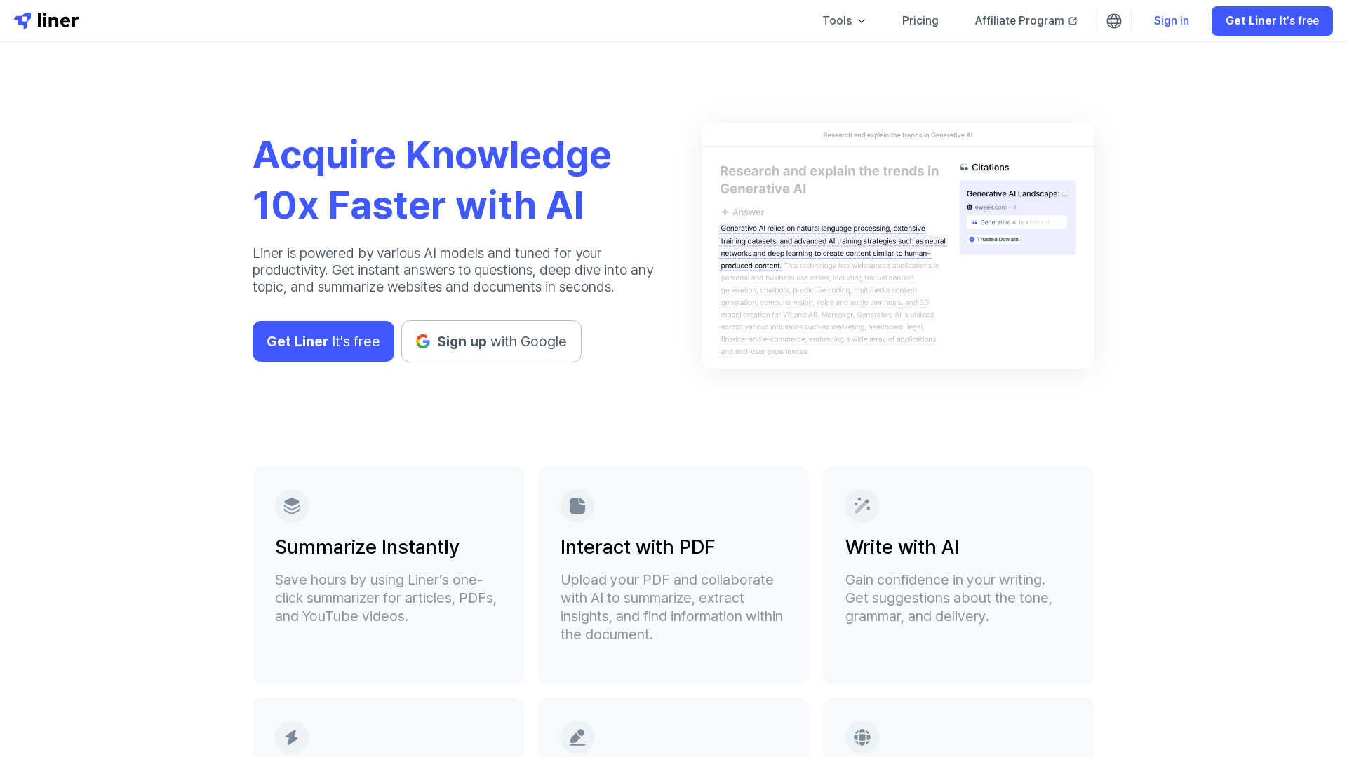Open the language globe selector
Image resolution: width=1347 pixels, height=757 pixels.
[1114, 21]
